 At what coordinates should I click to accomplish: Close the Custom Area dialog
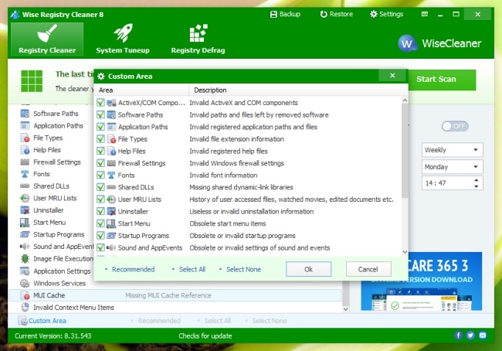point(392,76)
